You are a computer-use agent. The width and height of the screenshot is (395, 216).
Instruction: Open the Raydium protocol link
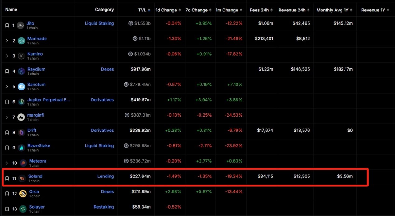click(x=36, y=69)
